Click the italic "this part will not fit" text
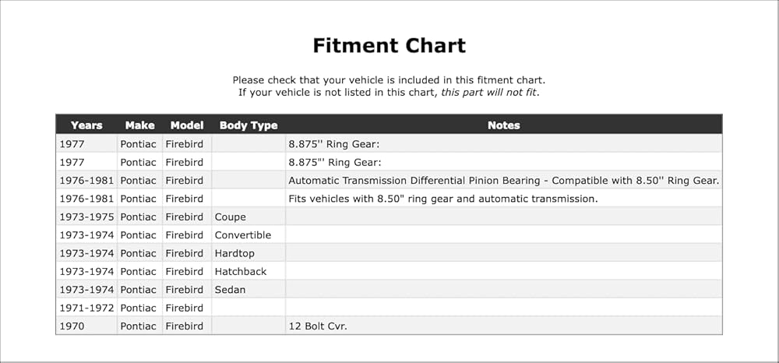Image resolution: width=779 pixels, height=363 pixels. (489, 93)
